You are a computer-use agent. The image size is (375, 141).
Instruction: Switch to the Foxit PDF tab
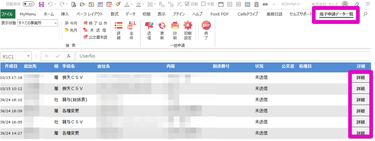(219, 14)
